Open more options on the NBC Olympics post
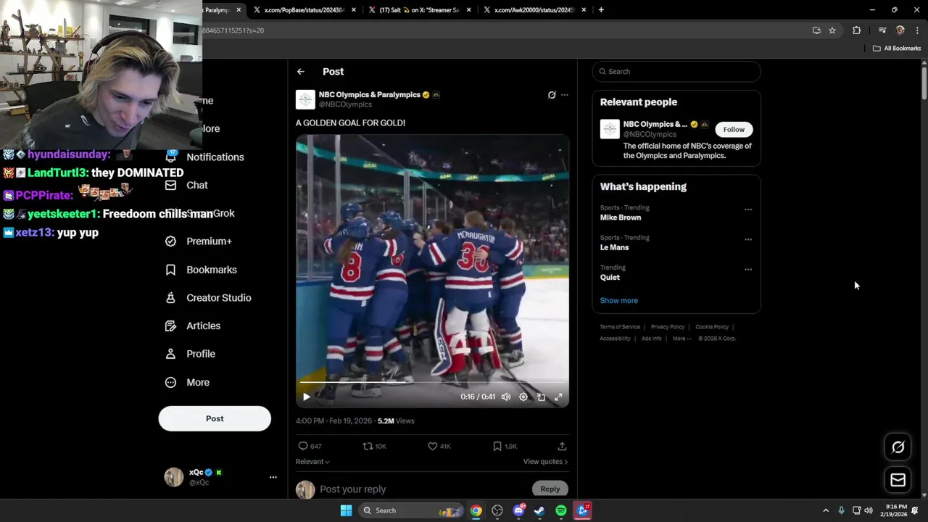Image resolution: width=928 pixels, height=522 pixels. (x=565, y=95)
